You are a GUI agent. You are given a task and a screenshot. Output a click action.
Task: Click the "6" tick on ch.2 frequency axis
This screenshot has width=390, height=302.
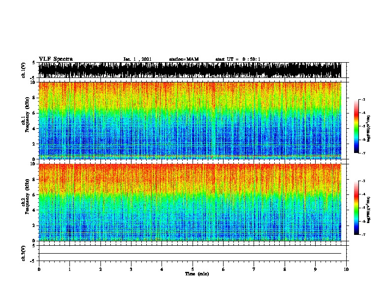click(x=34, y=195)
